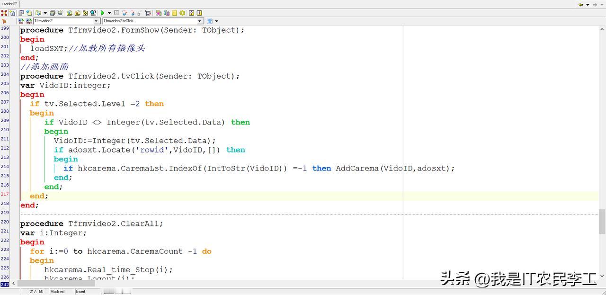Click the yellow gear settings icon
Image resolution: width=606 pixels, height=295 pixels.
(182, 13)
